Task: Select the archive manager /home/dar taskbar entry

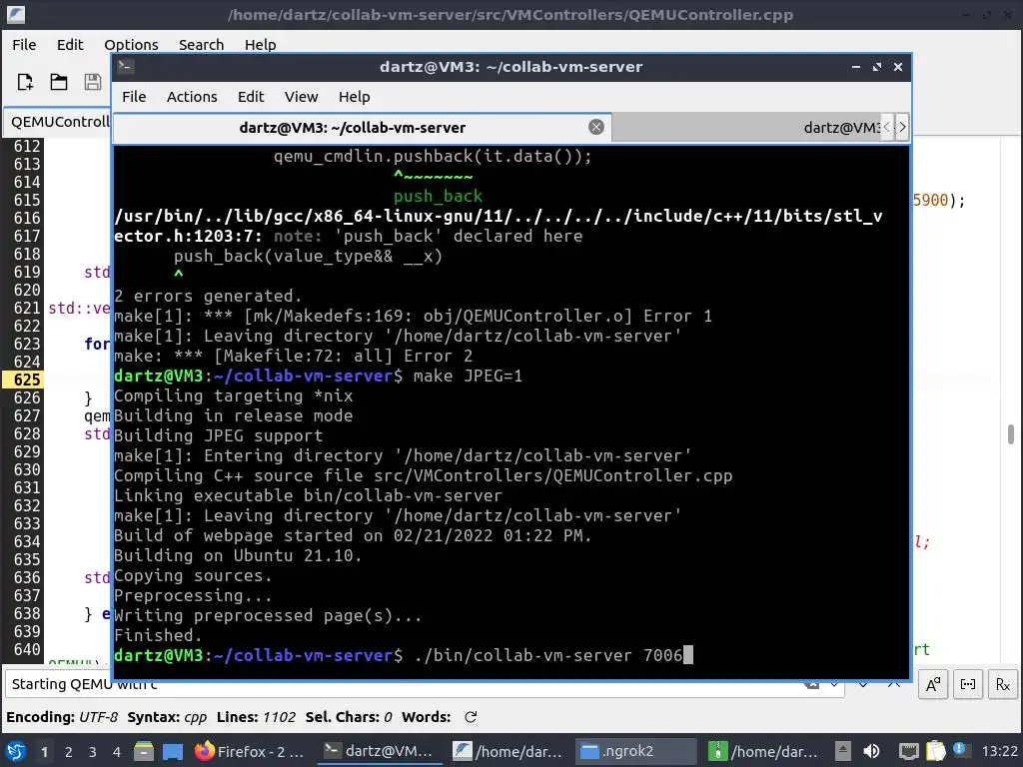Action: pos(764,752)
